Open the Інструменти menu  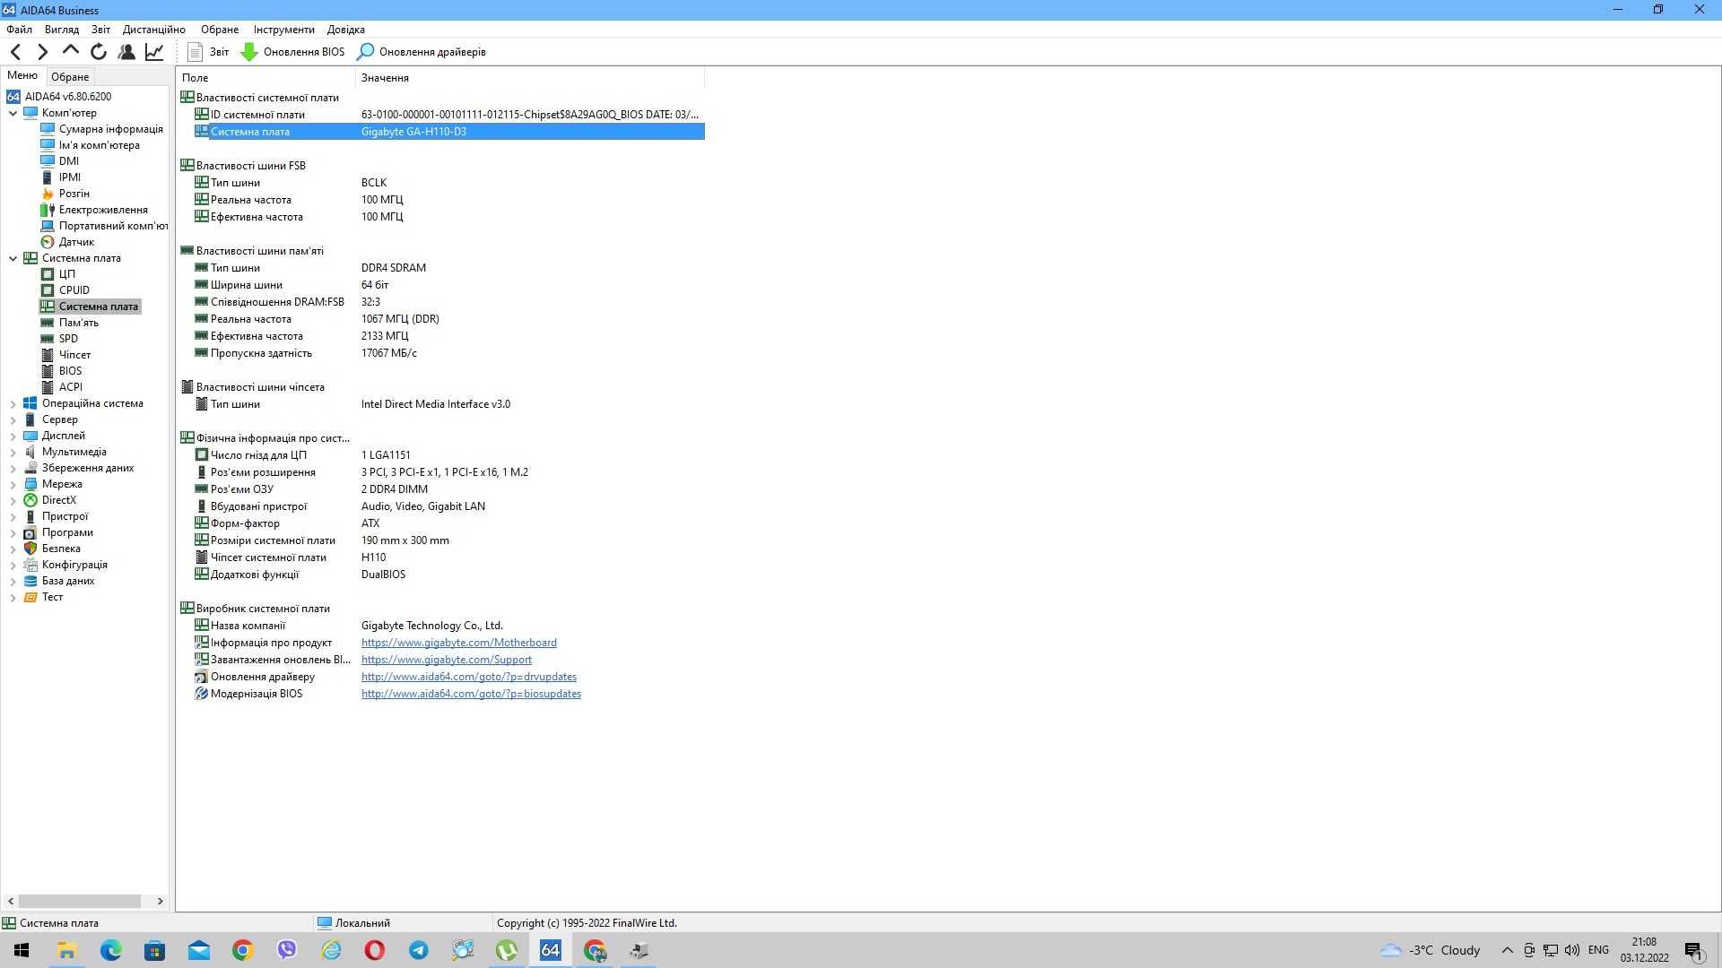coord(283,30)
